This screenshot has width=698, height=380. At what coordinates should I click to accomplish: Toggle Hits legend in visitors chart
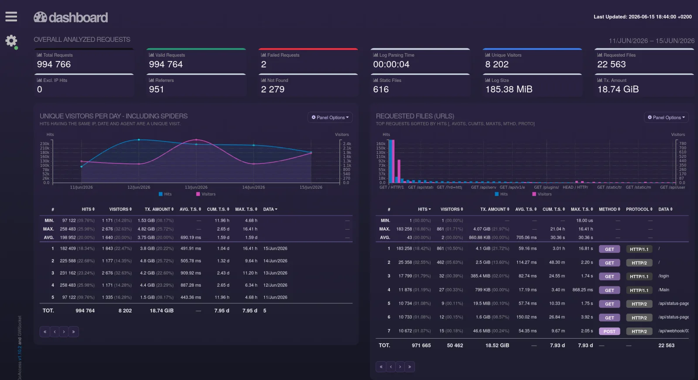(x=165, y=194)
